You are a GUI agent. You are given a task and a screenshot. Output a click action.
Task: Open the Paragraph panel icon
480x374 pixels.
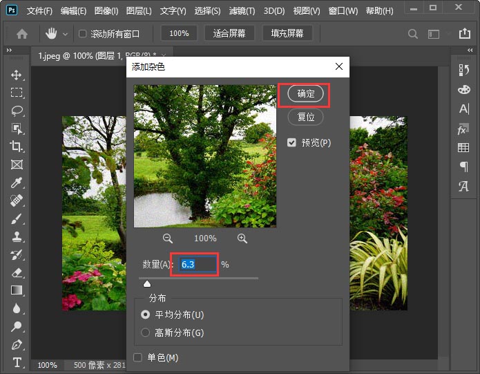[464, 167]
